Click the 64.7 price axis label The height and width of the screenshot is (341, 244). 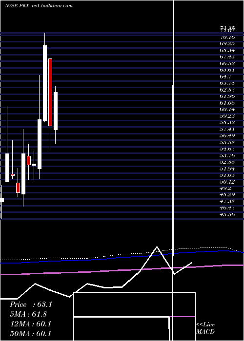point(225,76)
